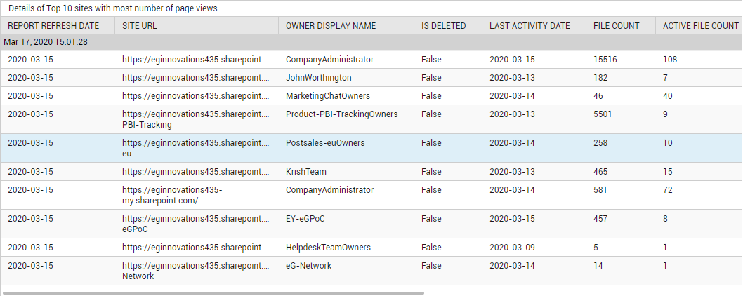Select the JohnWorthington owner row
Image resolution: width=743 pixels, height=296 pixels.
tap(371, 78)
